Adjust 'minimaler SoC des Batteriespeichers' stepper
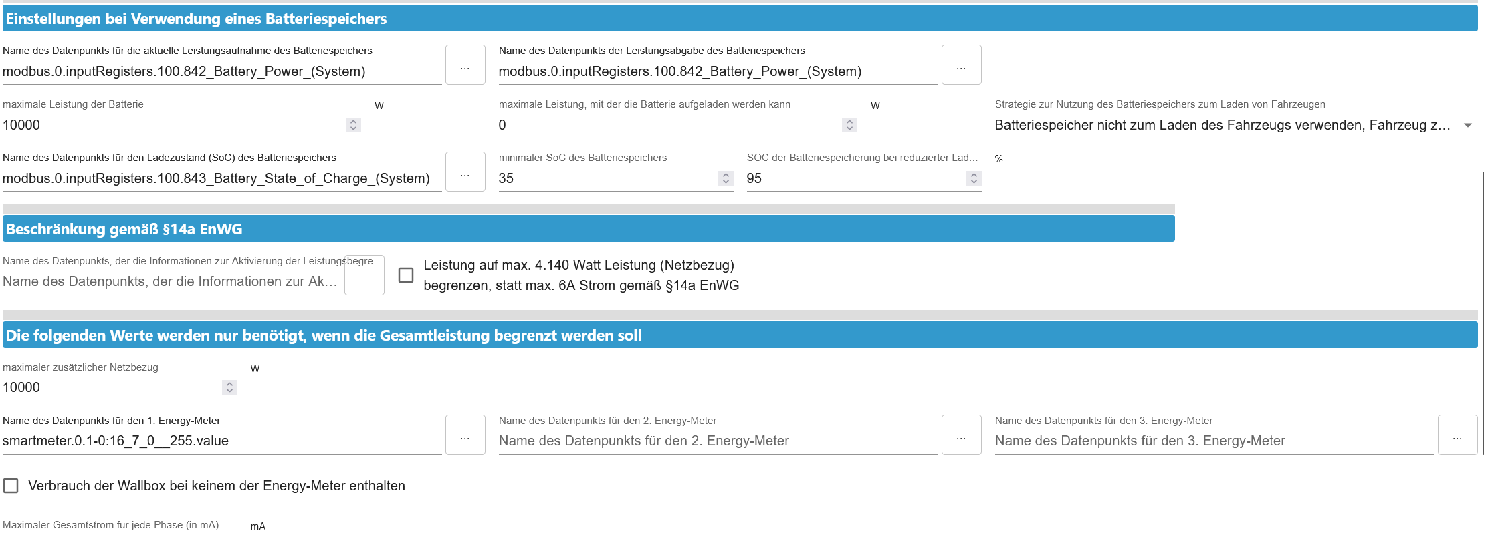This screenshot has height=539, width=1488. pos(726,178)
